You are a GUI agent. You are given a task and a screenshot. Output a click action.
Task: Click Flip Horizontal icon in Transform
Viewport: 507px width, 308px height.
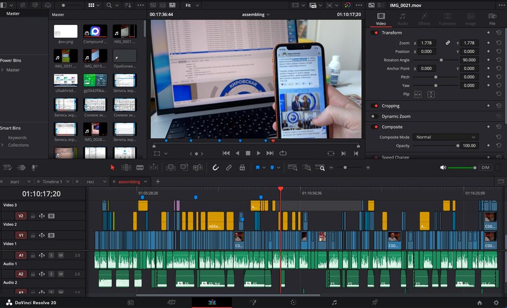(x=417, y=94)
